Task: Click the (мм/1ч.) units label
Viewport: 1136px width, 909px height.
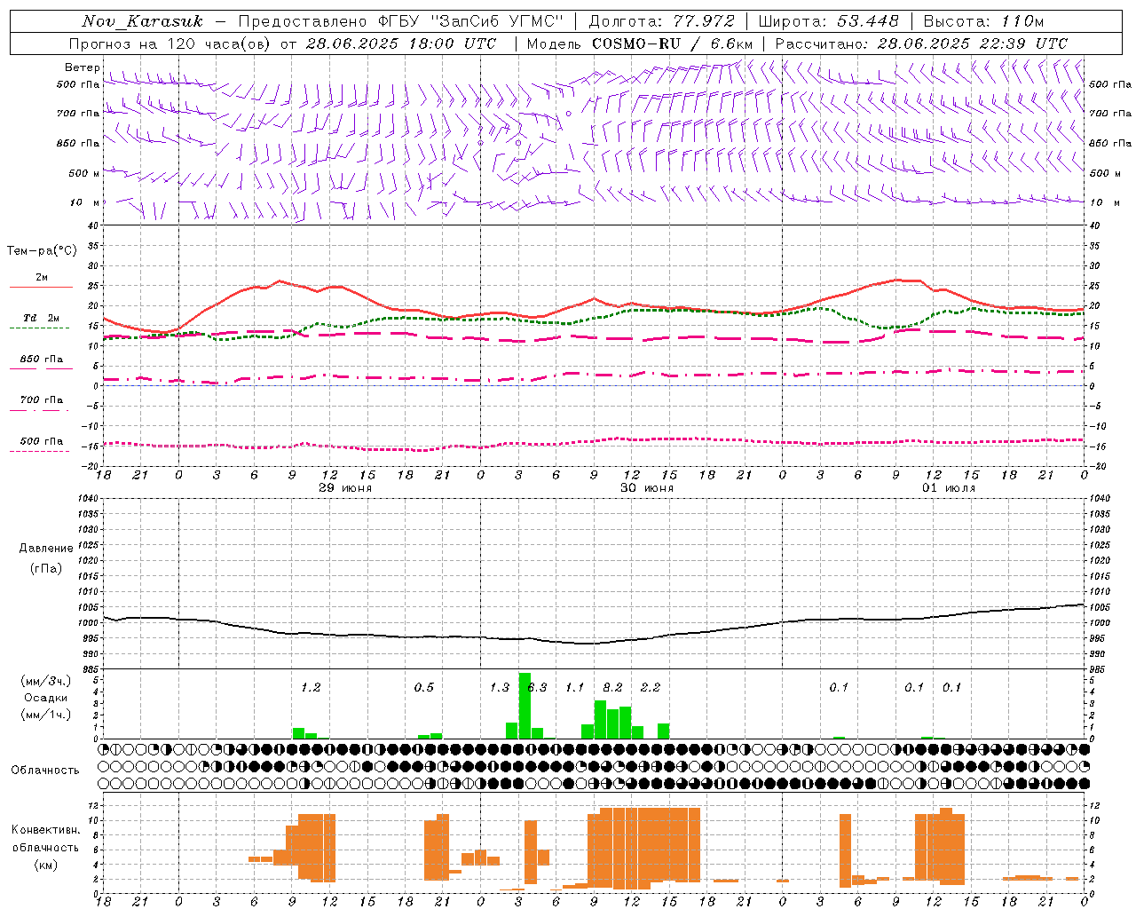Action: tap(45, 715)
